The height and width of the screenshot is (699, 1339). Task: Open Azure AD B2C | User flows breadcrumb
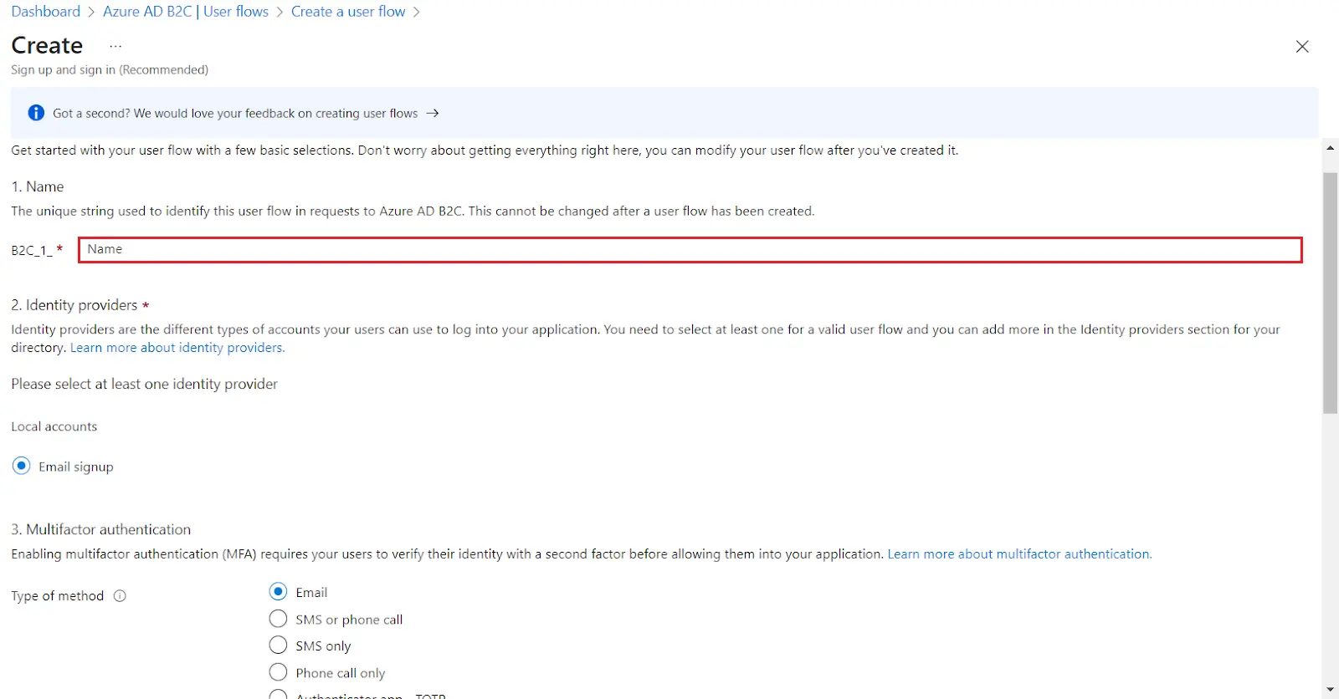pyautogui.click(x=186, y=12)
